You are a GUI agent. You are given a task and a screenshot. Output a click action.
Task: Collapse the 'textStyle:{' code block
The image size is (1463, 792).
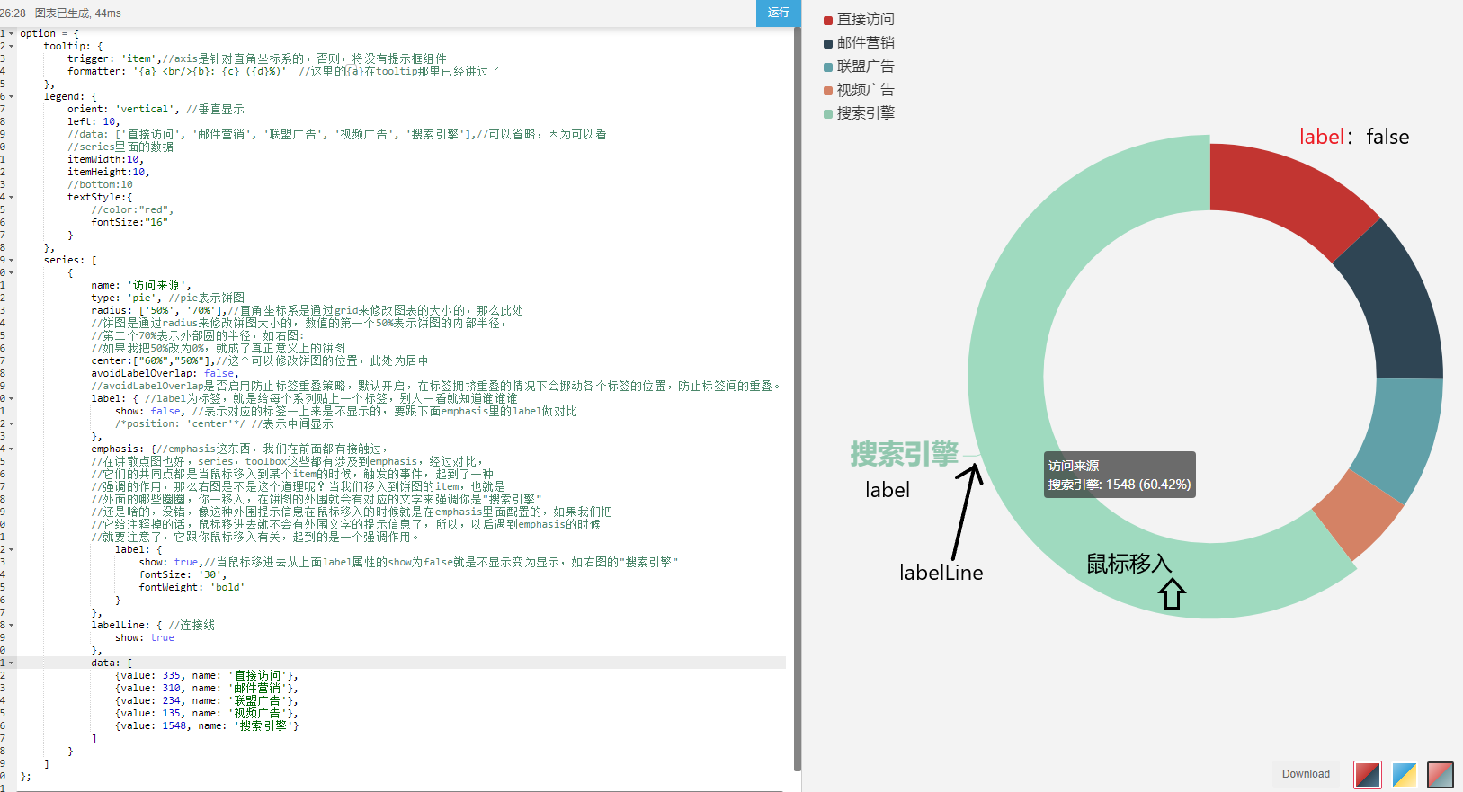click(x=11, y=197)
